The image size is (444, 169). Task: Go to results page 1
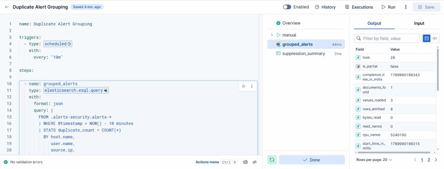[x=422, y=160]
